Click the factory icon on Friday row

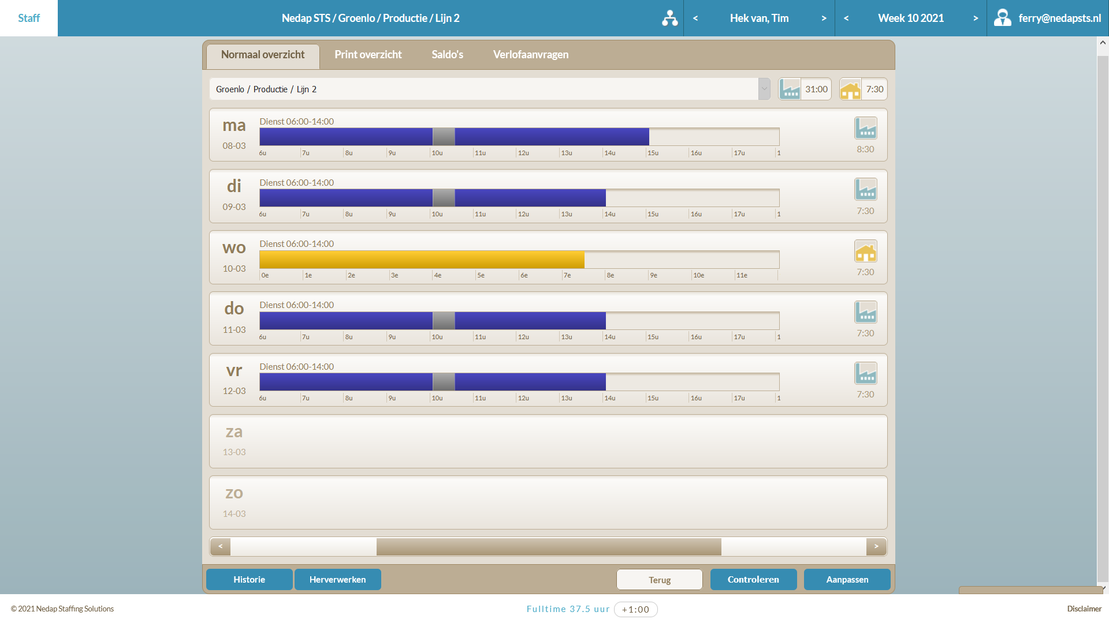click(865, 373)
